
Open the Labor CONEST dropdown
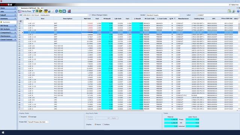[x=238, y=15]
